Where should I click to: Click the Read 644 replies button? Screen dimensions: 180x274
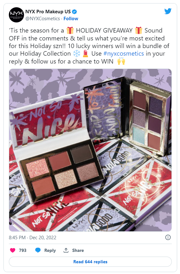(90, 262)
